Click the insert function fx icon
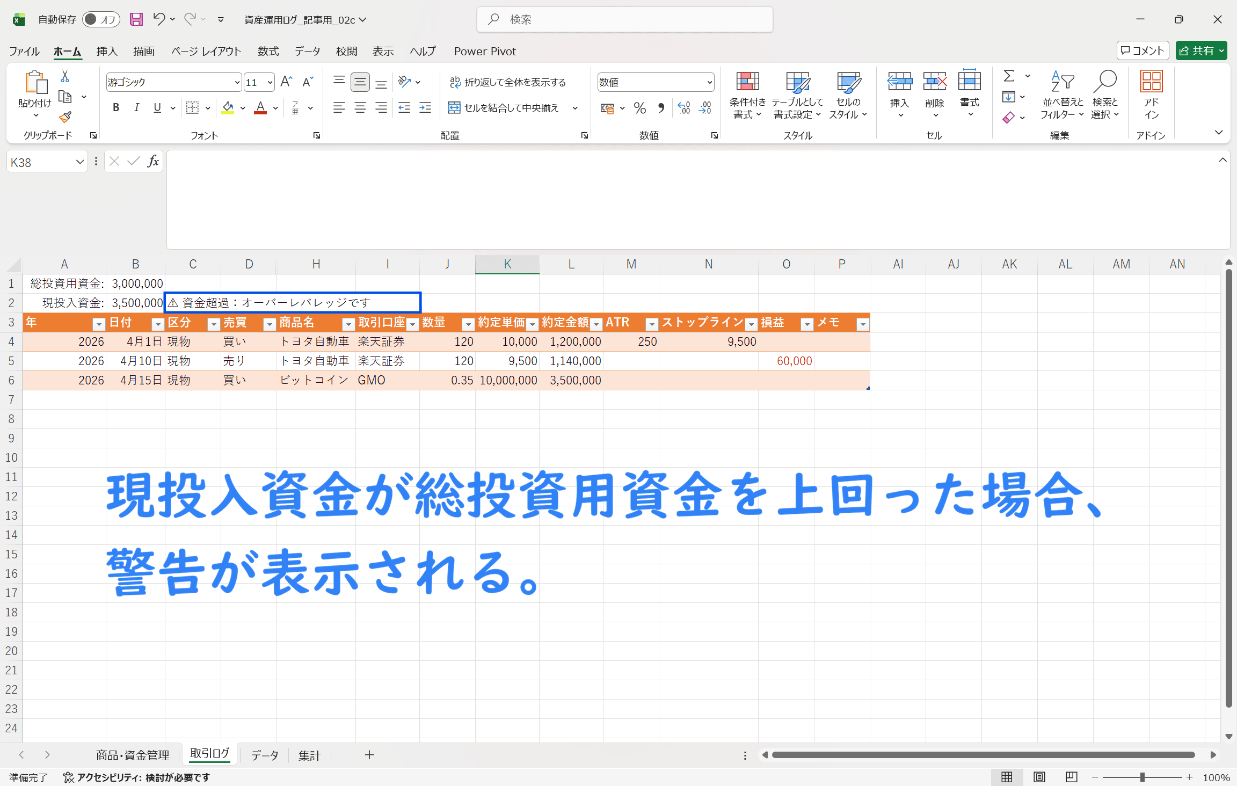Viewport: 1237px width, 786px height. 153,161
